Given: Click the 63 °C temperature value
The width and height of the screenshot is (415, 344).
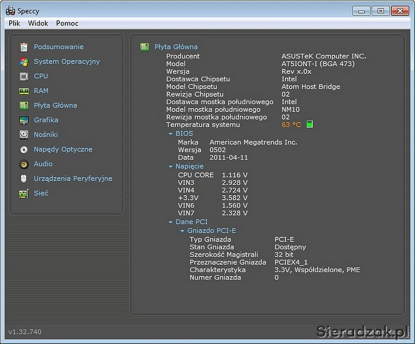Looking at the screenshot, I should 291,125.
